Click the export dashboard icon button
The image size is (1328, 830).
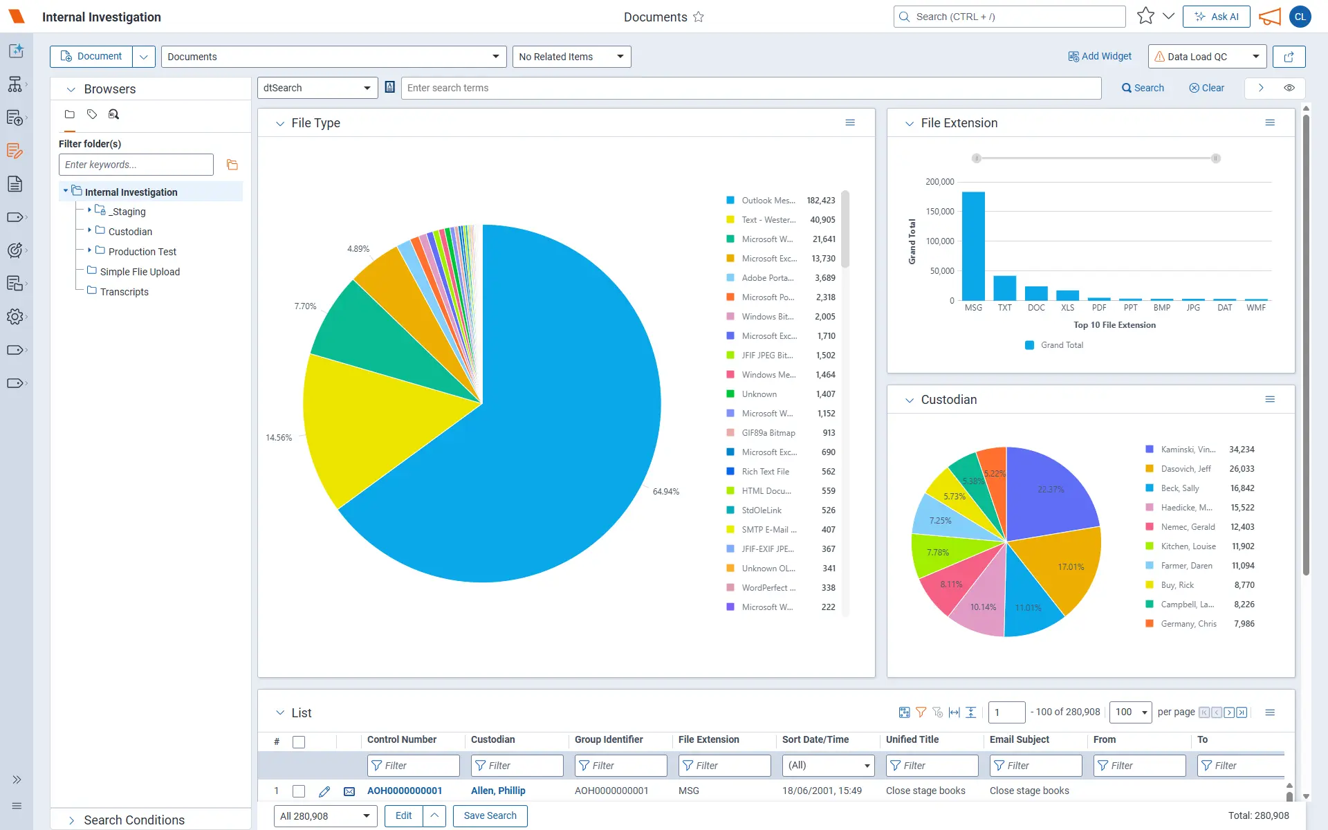(x=1289, y=57)
